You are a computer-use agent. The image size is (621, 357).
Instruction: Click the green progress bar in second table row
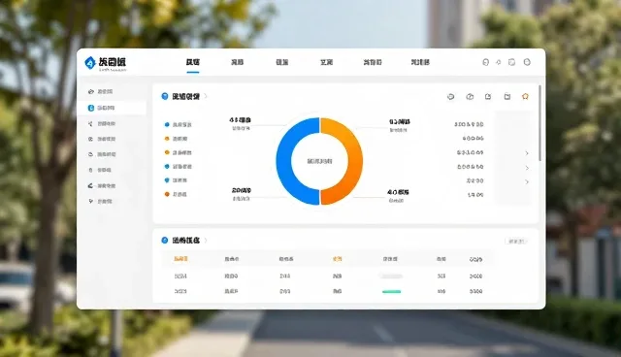392,292
